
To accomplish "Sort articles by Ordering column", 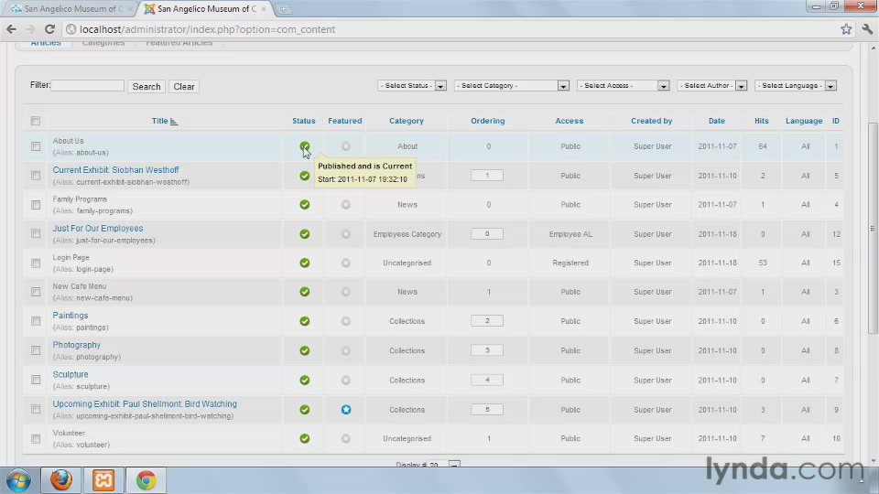I will (488, 121).
